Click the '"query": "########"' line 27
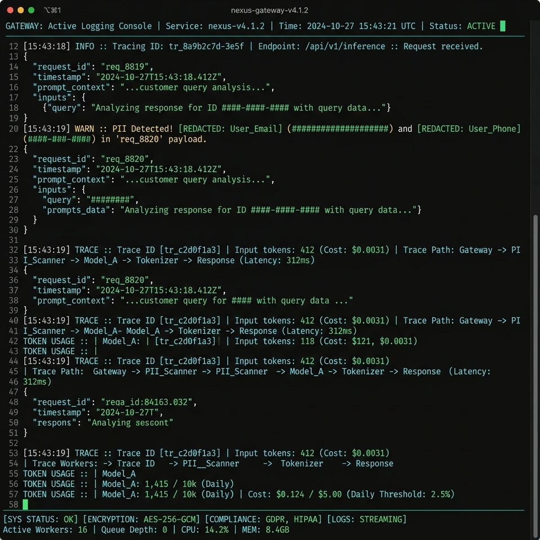This screenshot has height=540, width=540. click(x=90, y=200)
